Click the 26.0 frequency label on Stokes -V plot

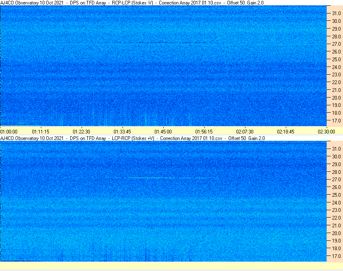[x=336, y=51]
